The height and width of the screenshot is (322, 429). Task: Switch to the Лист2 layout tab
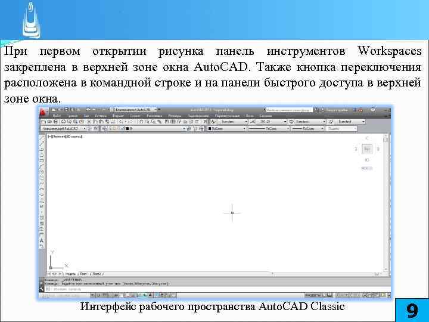97,274
